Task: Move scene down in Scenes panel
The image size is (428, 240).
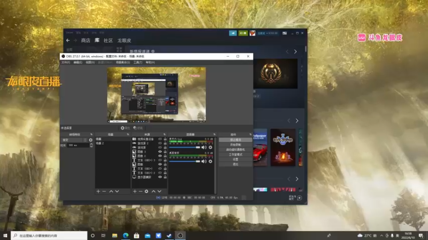Action: point(117,191)
